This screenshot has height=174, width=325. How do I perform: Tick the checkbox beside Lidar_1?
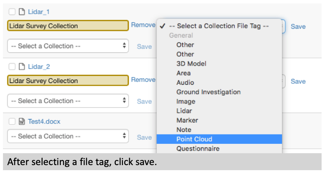click(12, 12)
